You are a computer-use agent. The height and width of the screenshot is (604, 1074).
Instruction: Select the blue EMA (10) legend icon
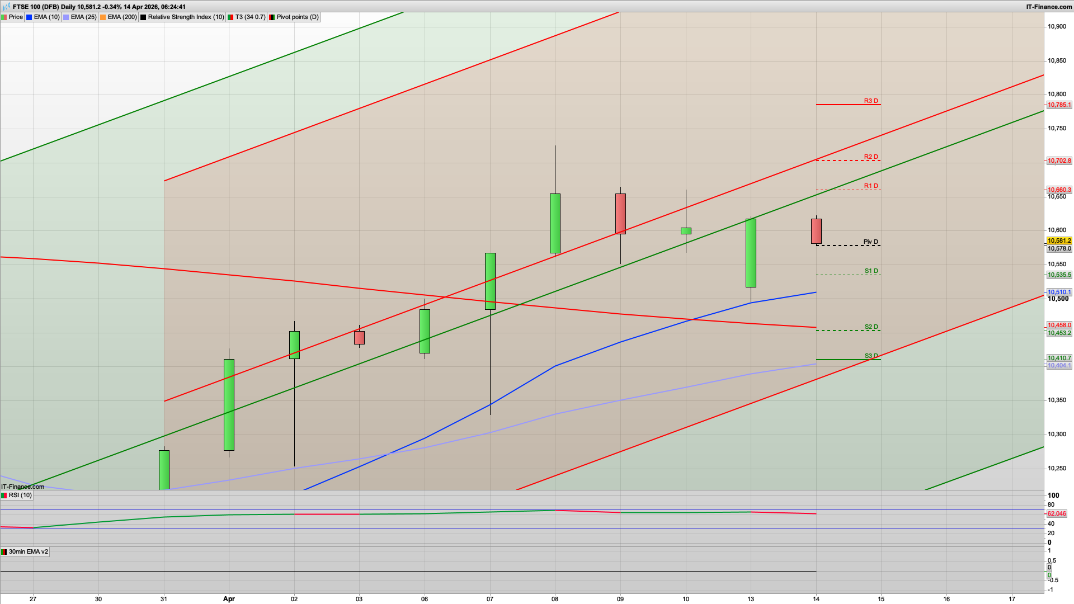pos(29,17)
